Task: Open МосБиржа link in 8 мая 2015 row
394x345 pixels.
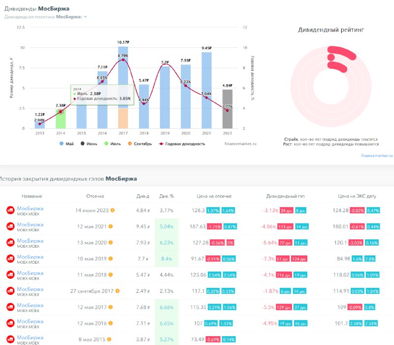Action: pos(30,337)
